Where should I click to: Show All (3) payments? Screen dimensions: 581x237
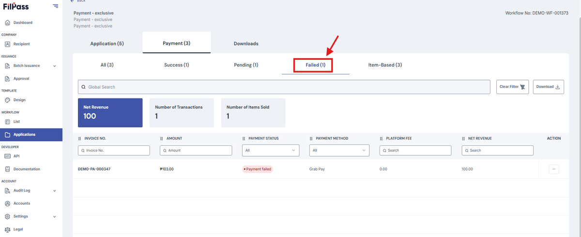click(107, 65)
